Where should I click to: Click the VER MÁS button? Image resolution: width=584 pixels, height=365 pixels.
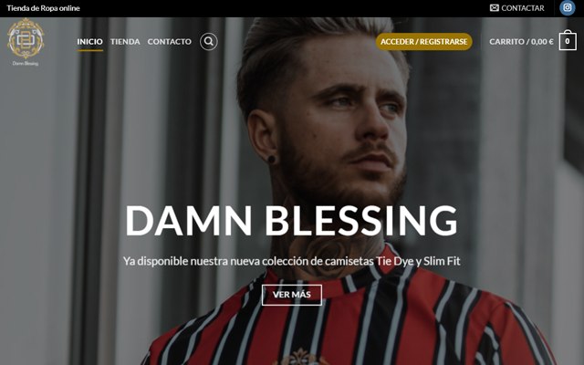tap(292, 295)
